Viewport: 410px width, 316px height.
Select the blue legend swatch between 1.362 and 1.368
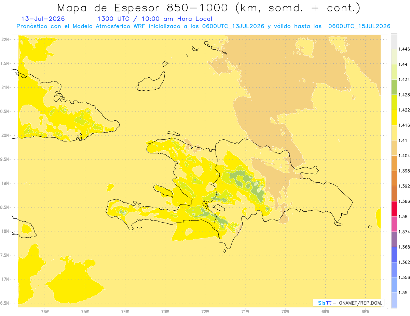click(394, 255)
